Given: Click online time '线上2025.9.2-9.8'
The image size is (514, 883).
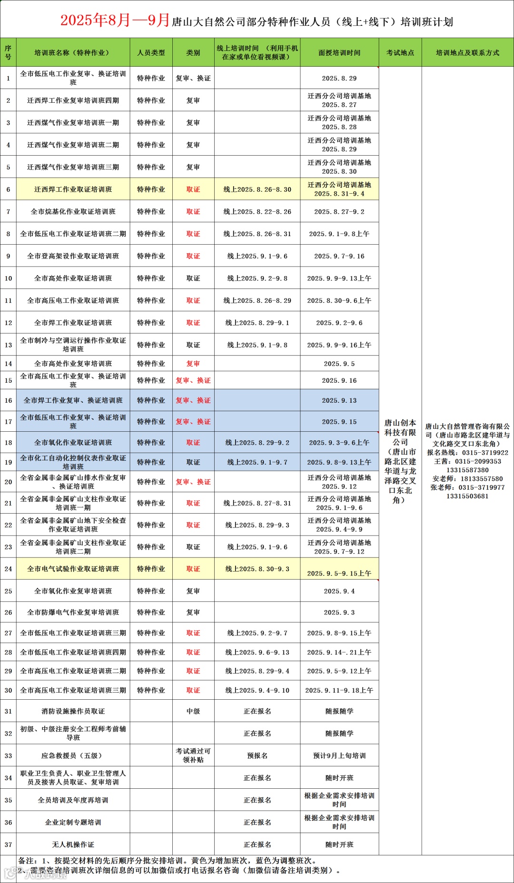Looking at the screenshot, I should click(x=257, y=278).
